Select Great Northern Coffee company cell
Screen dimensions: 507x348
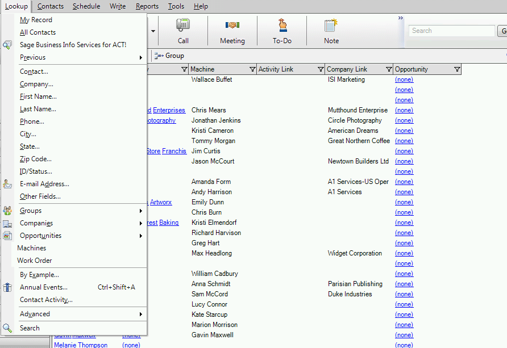(x=359, y=141)
